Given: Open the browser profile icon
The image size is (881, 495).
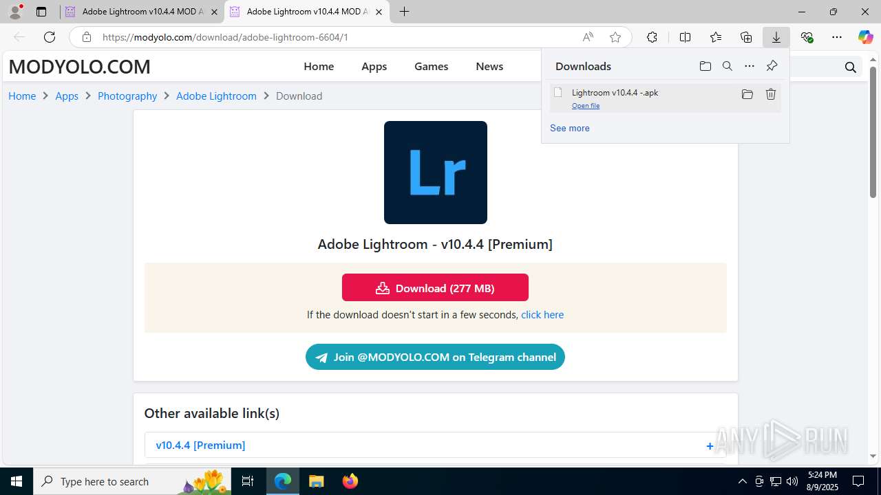Looking at the screenshot, I should point(15,12).
